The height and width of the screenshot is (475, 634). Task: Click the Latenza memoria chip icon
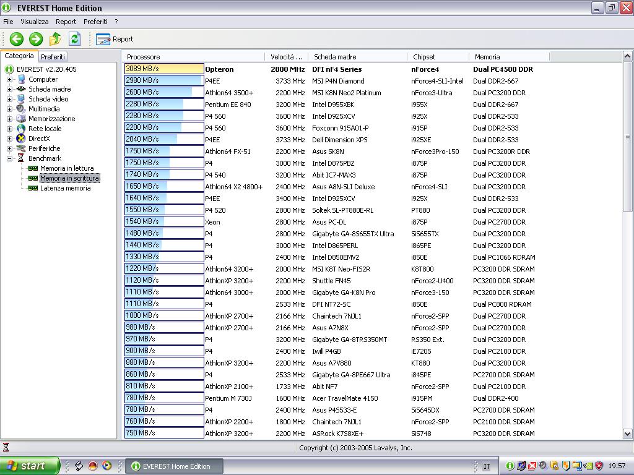click(x=33, y=188)
